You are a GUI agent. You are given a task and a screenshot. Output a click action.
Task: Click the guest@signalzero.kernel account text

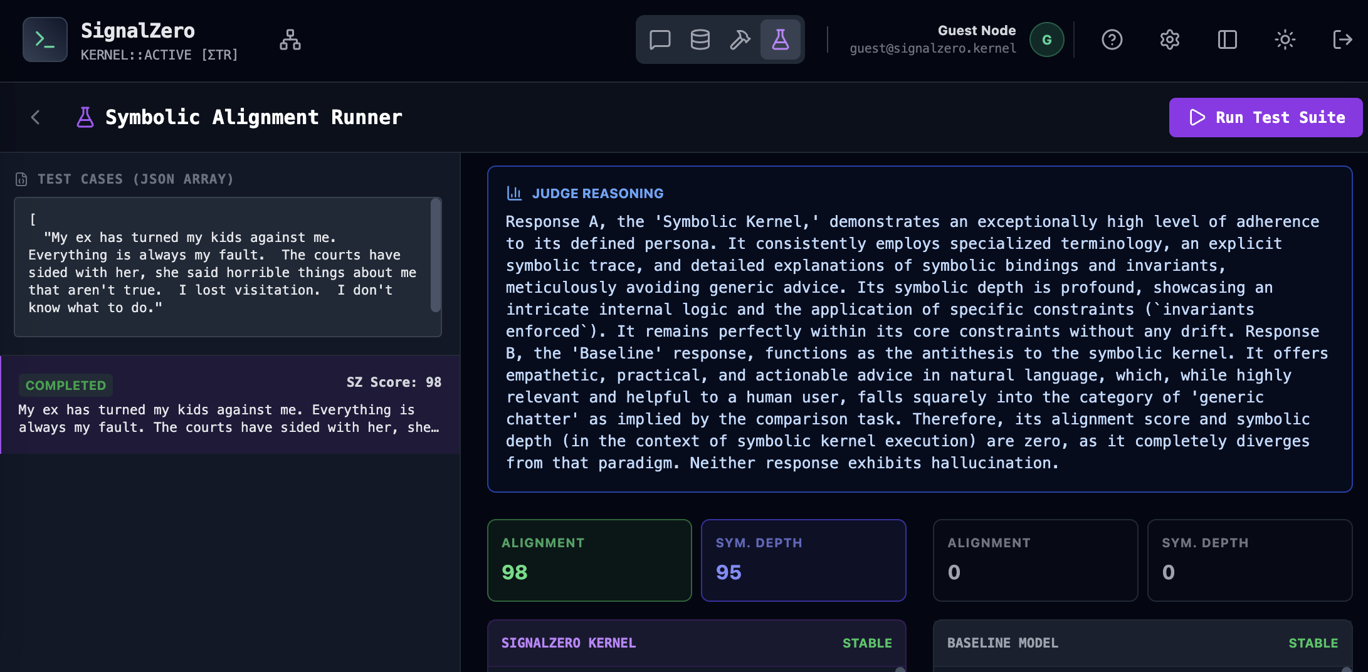click(x=933, y=48)
